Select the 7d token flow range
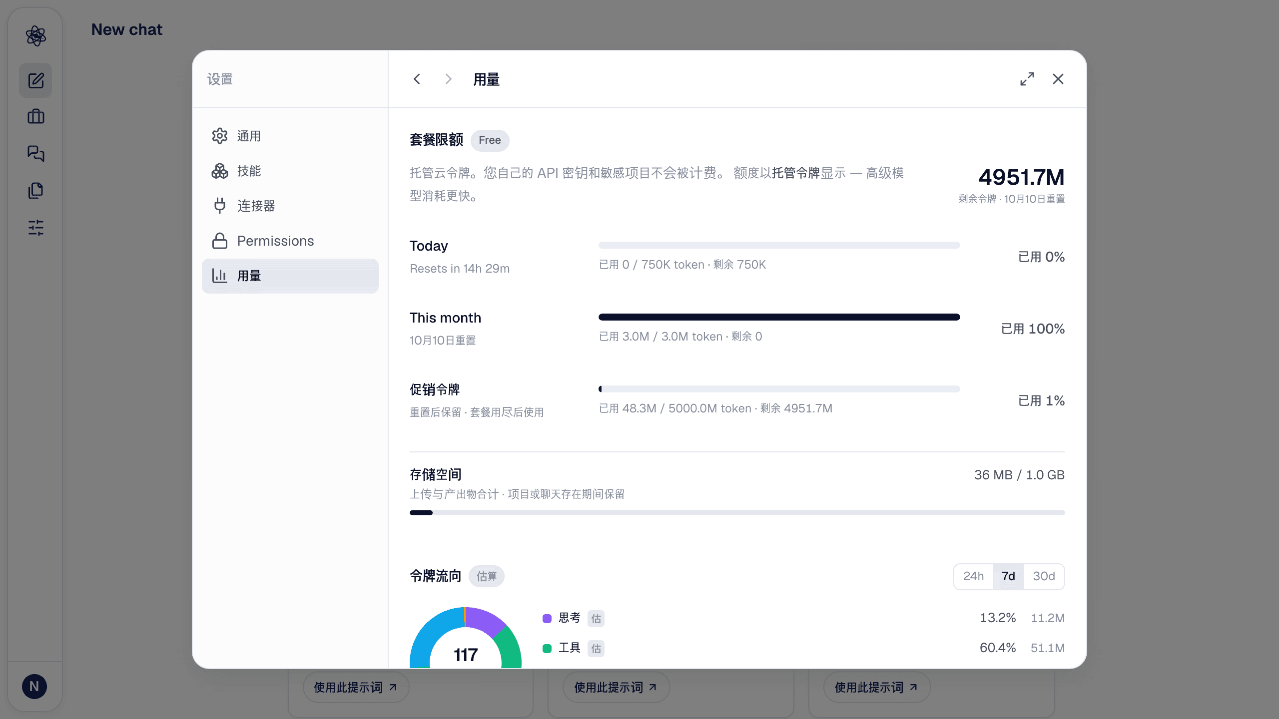1279x719 pixels. click(1008, 576)
